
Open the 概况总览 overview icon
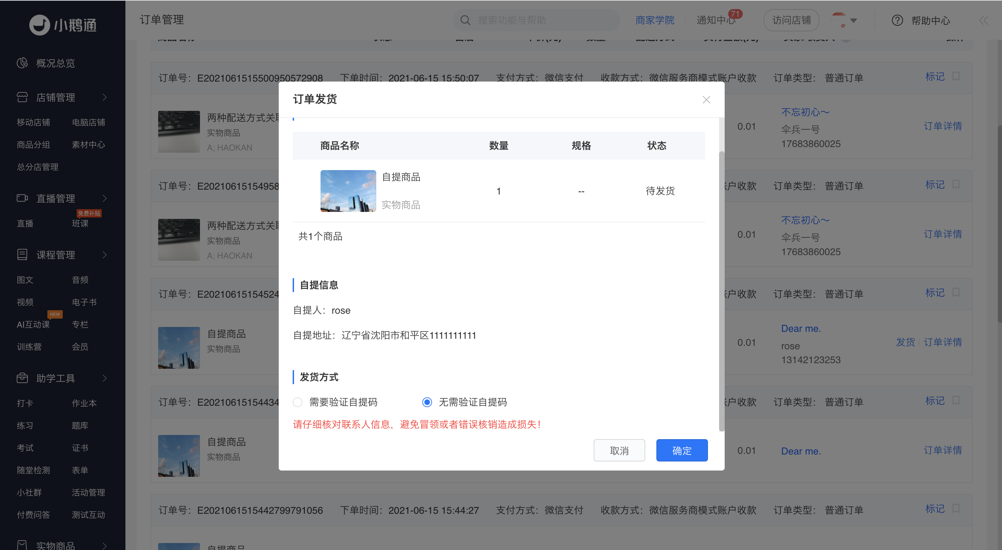click(22, 63)
